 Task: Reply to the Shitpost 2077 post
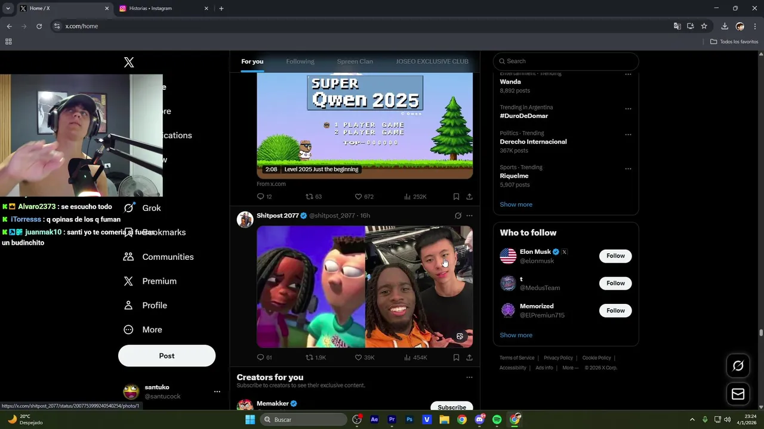point(264,357)
